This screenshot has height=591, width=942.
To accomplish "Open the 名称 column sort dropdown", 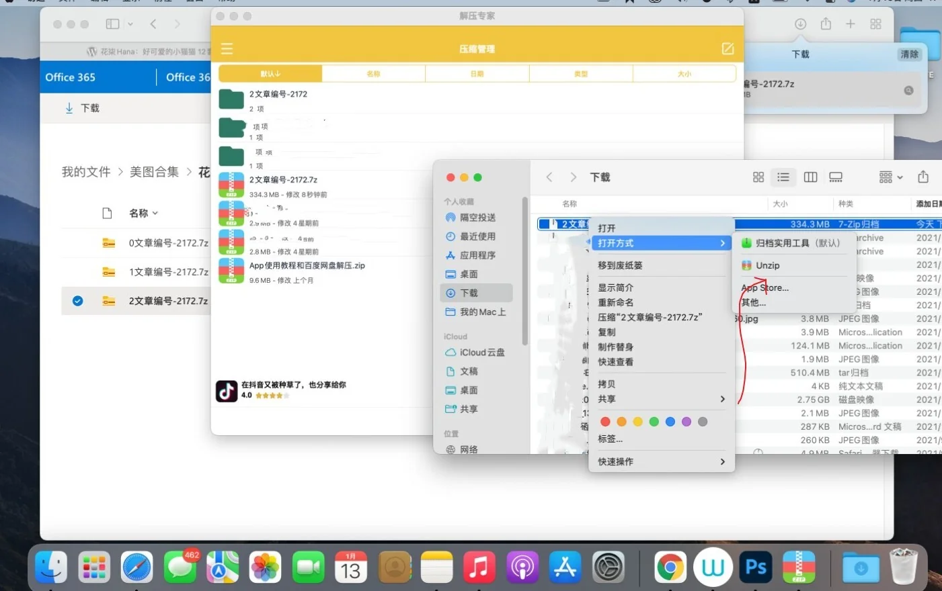I will [143, 213].
